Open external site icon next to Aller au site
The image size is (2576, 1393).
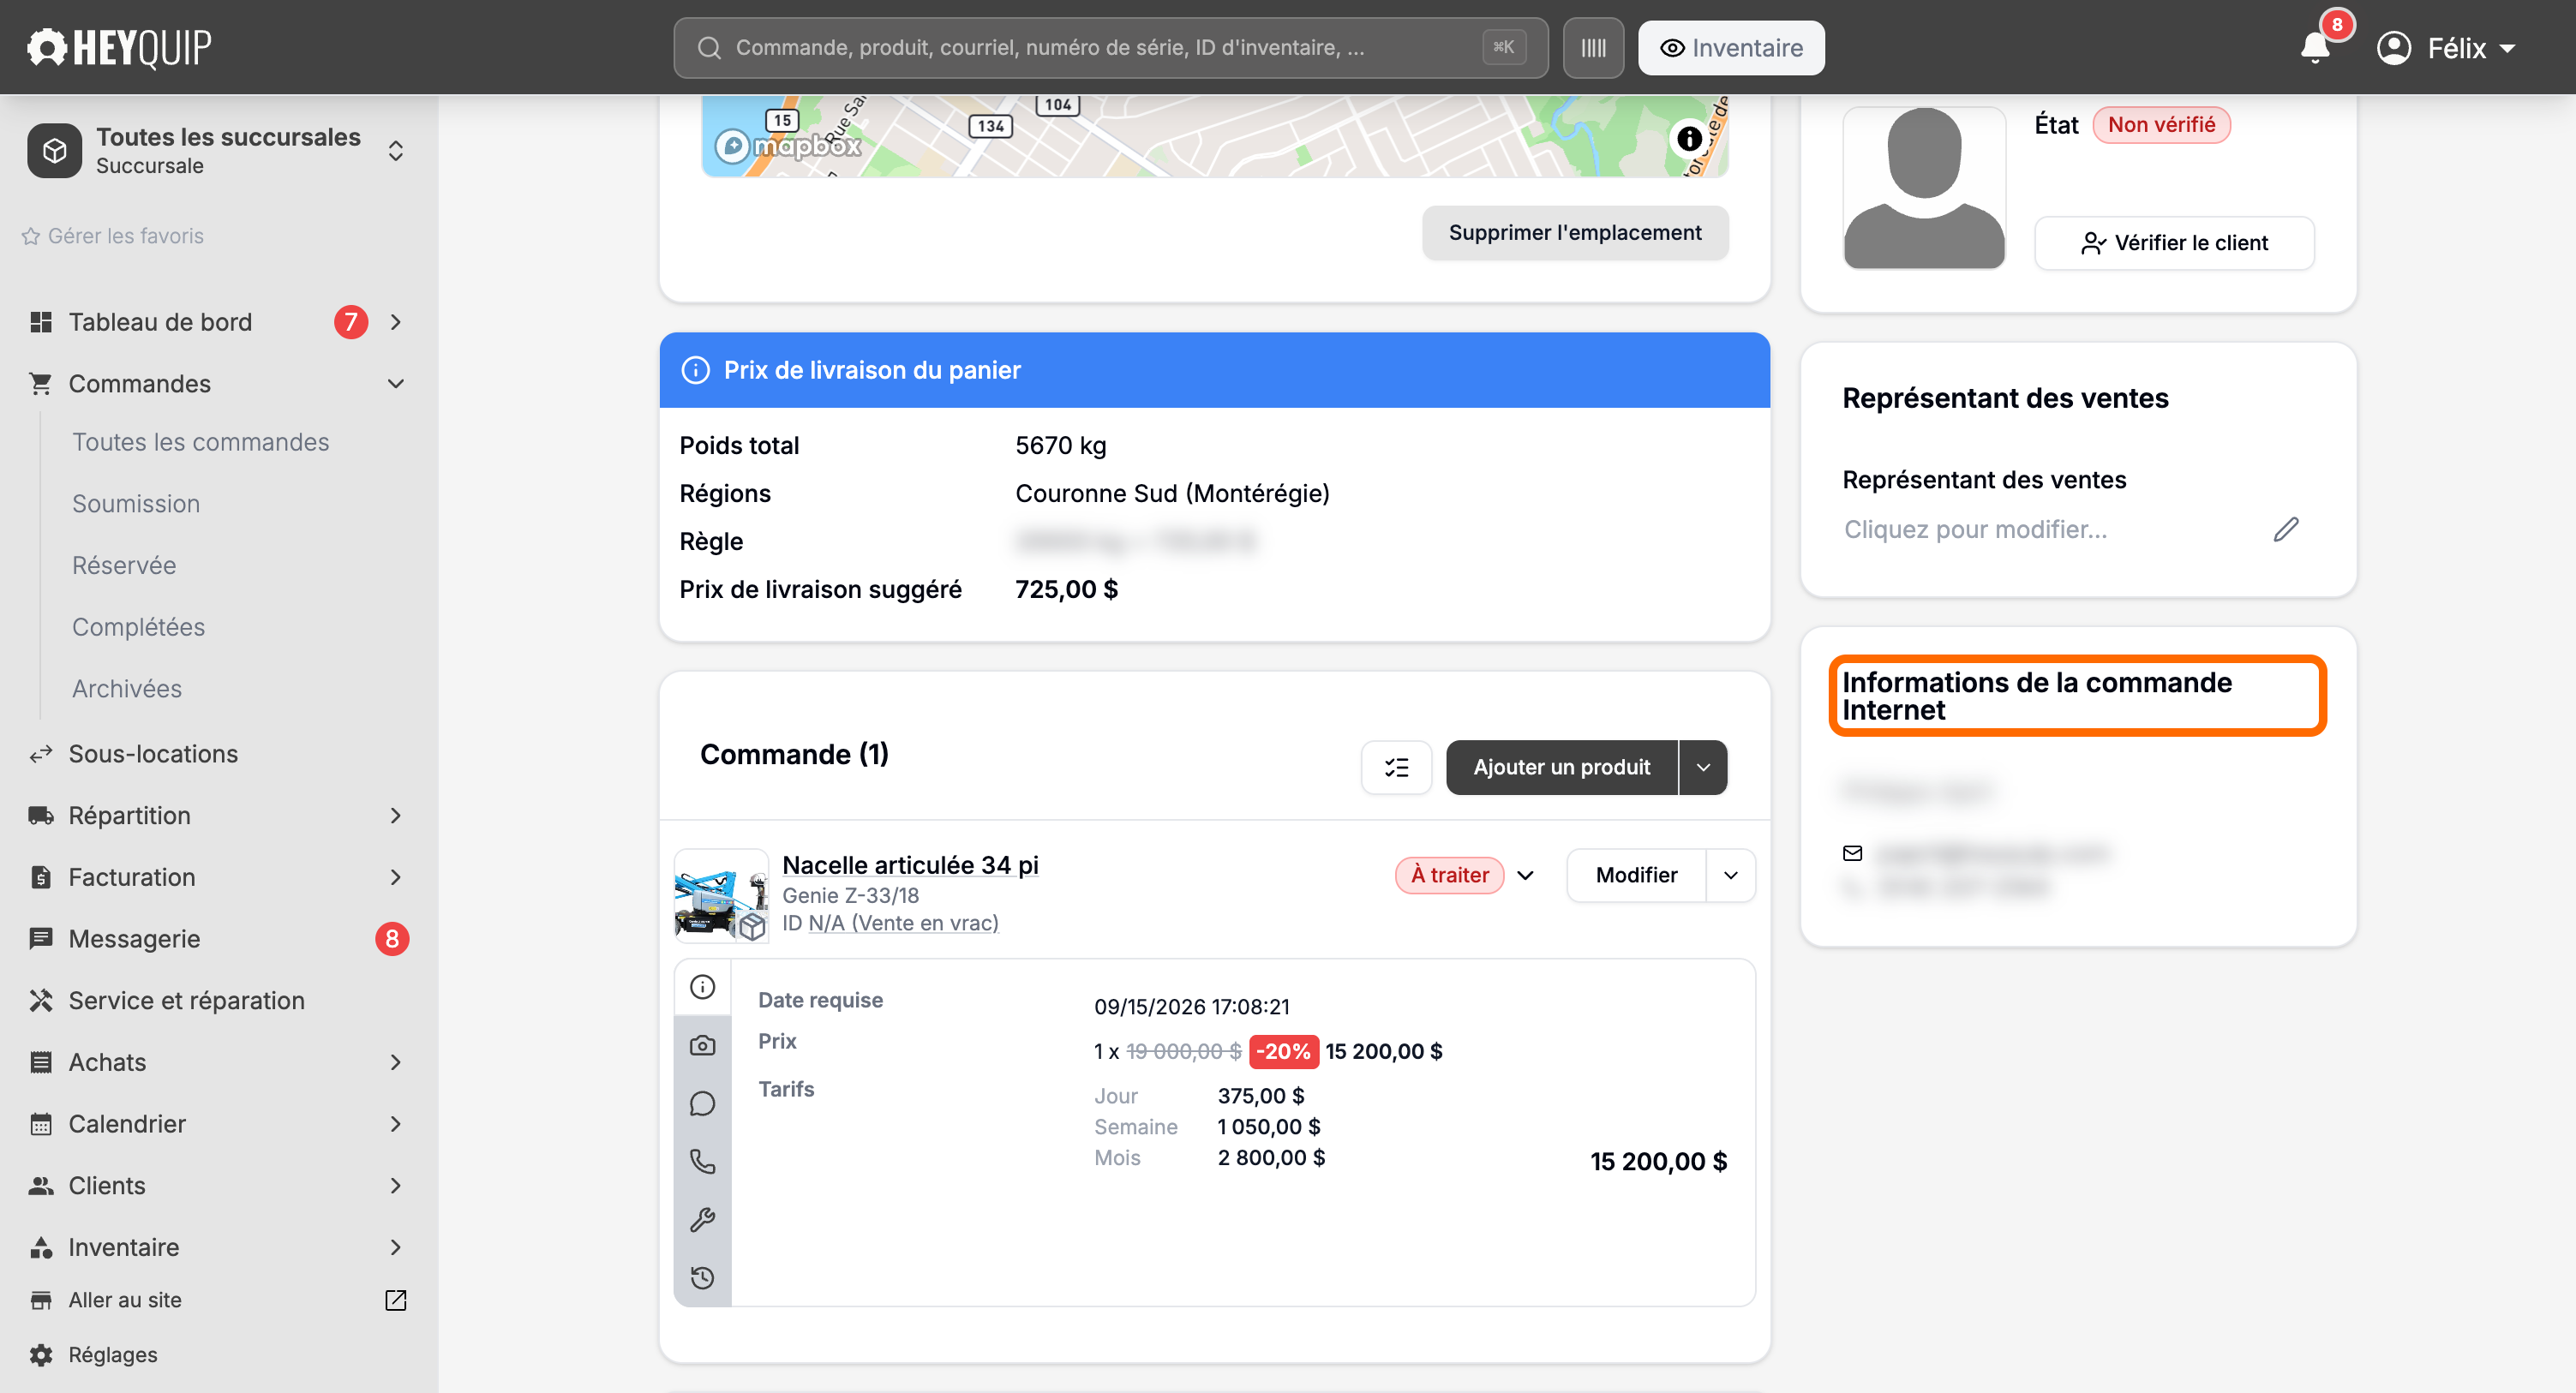(395, 1300)
